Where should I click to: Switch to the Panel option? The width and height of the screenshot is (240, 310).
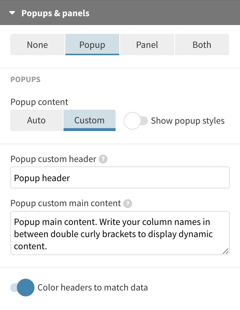[147, 45]
